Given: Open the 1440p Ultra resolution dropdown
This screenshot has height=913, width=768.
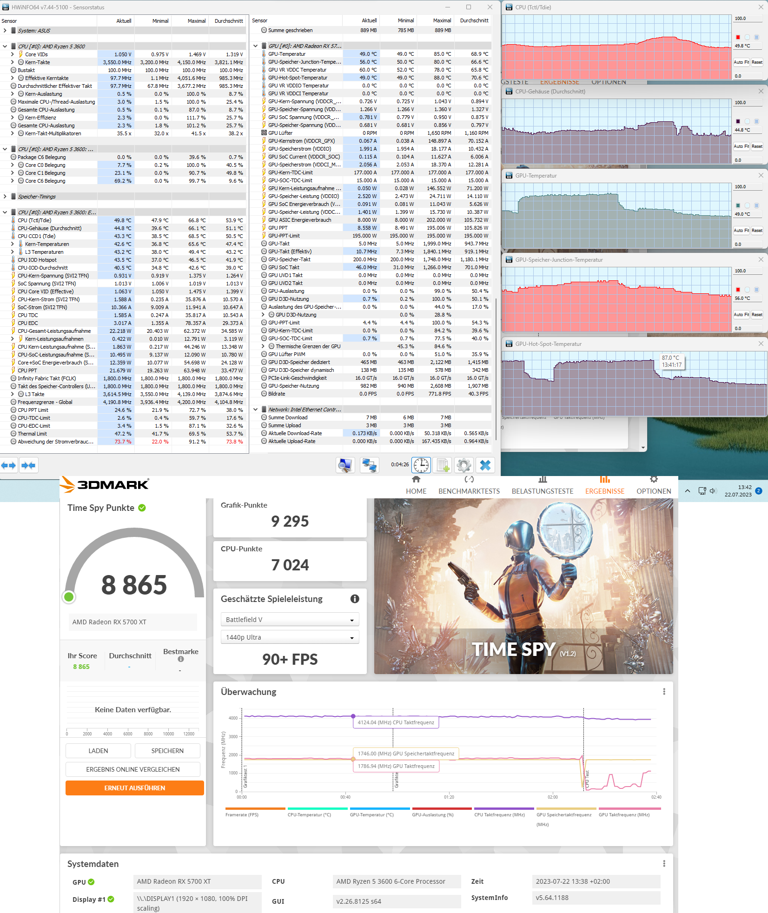Looking at the screenshot, I should point(290,637).
